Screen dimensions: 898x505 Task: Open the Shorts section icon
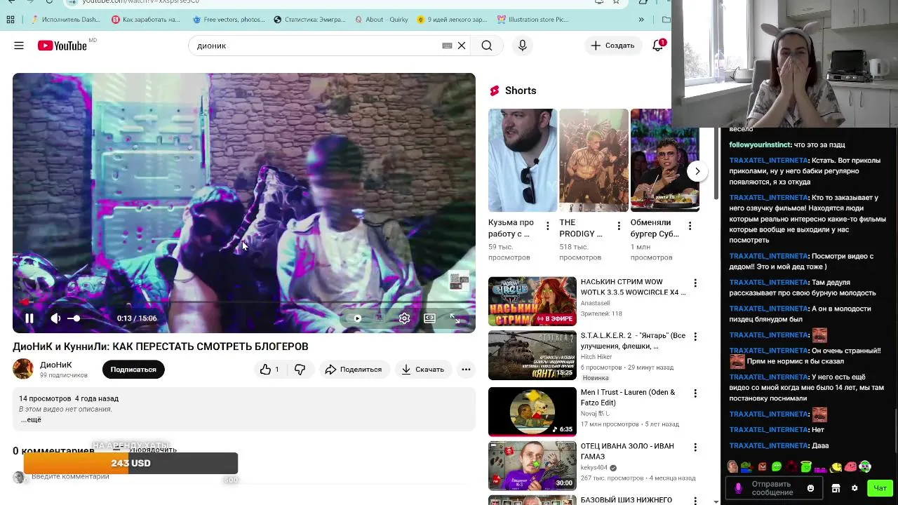point(495,90)
